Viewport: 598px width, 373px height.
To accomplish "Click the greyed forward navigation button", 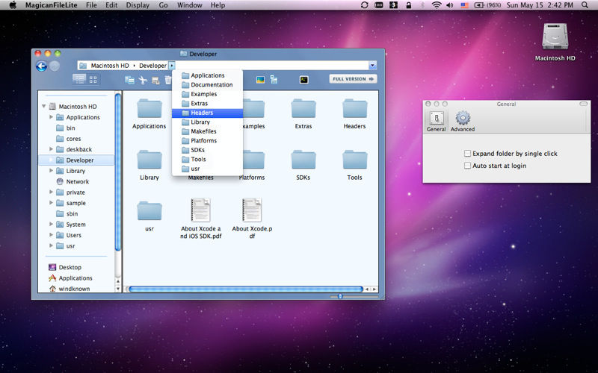I will point(55,66).
